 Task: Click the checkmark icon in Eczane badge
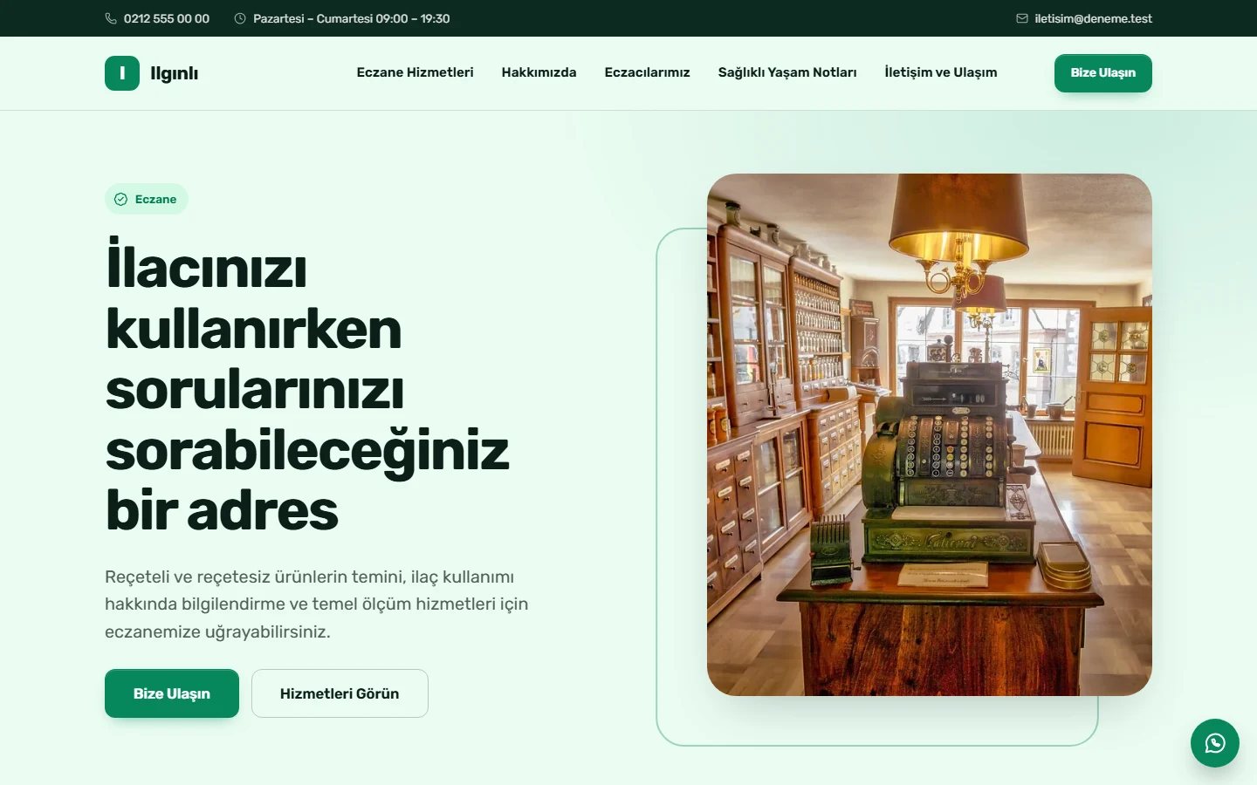pyautogui.click(x=121, y=199)
